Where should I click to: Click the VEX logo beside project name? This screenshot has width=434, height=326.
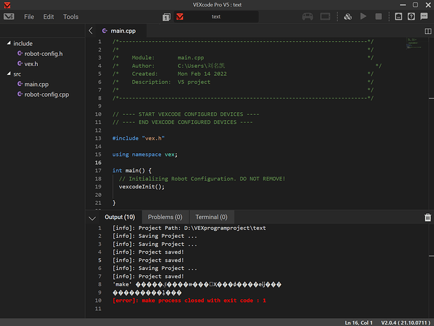click(180, 16)
